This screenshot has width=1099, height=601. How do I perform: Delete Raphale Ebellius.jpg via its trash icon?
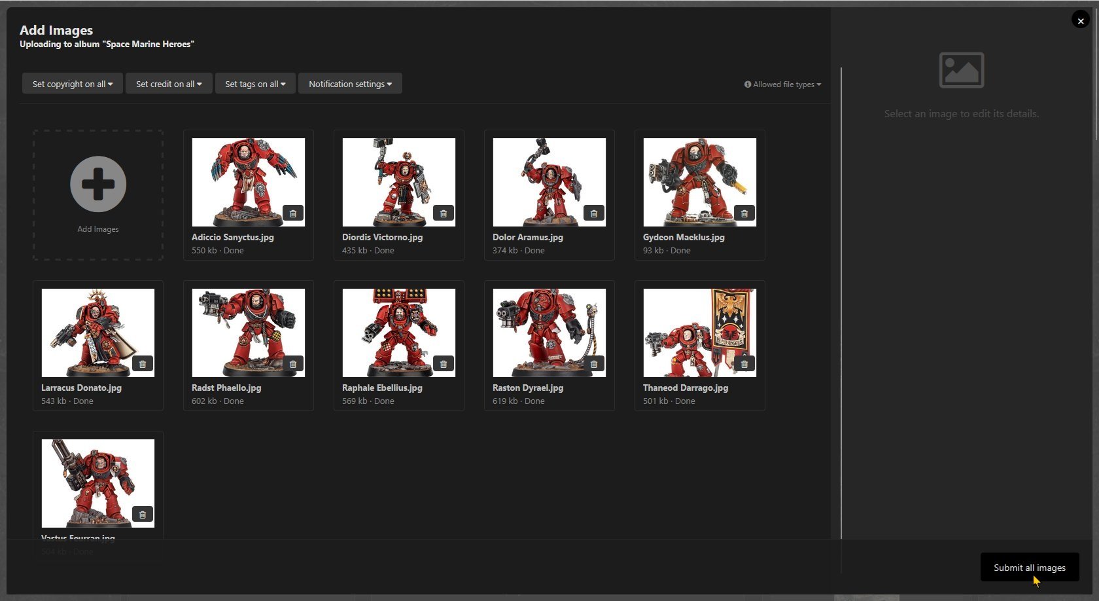444,364
